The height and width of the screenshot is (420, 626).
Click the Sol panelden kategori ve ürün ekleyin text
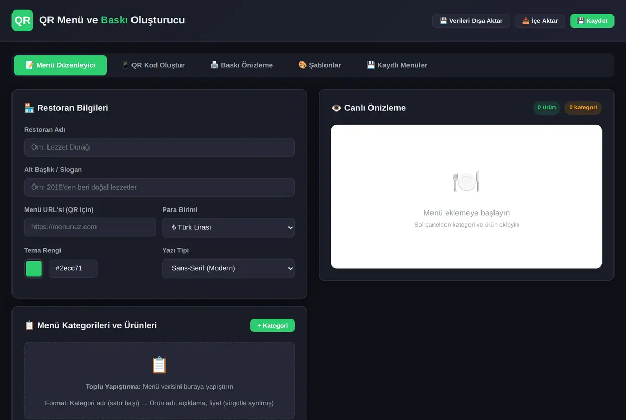point(466,225)
